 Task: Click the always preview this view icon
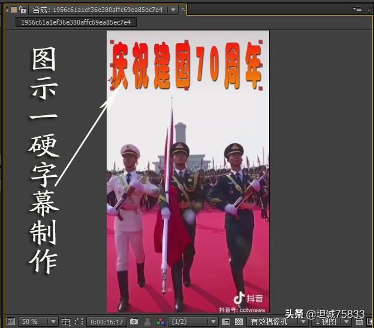[x=10, y=322]
